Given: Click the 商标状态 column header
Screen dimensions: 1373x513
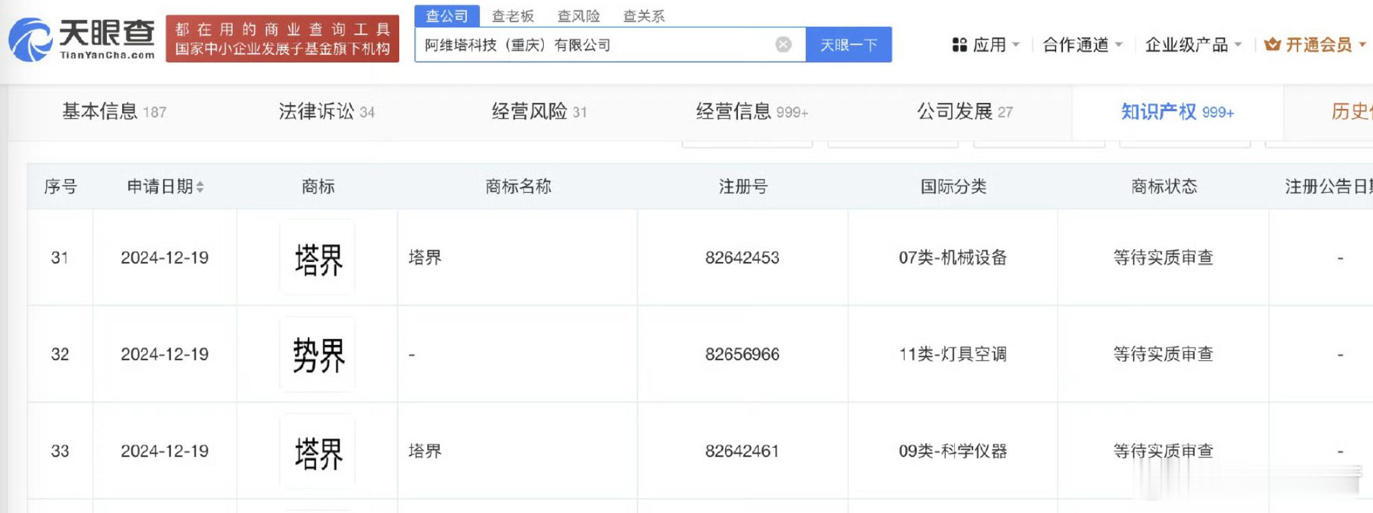Looking at the screenshot, I should (x=1164, y=187).
